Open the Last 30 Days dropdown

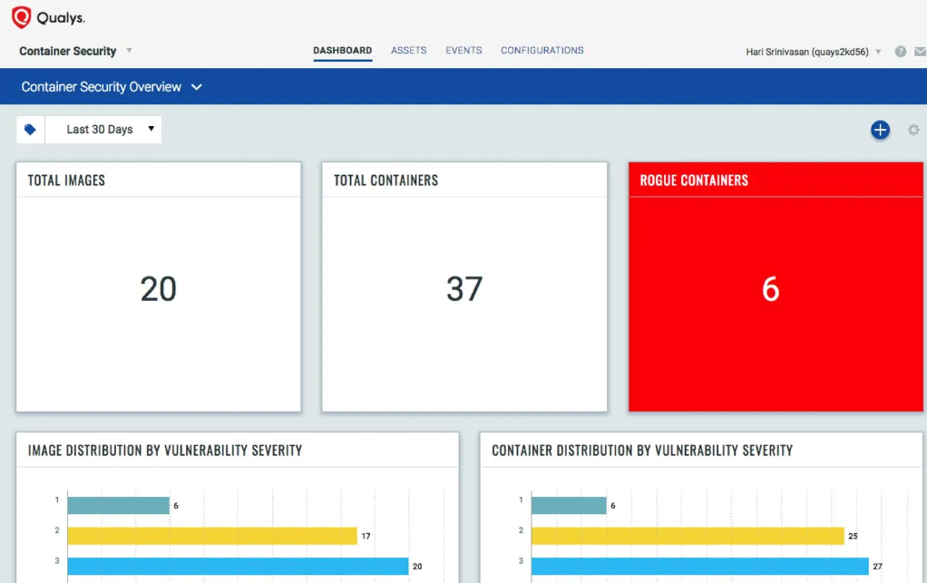click(x=102, y=129)
